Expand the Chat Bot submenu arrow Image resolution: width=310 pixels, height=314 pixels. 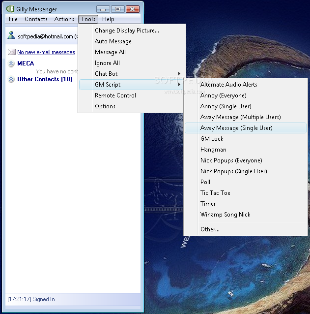point(179,74)
